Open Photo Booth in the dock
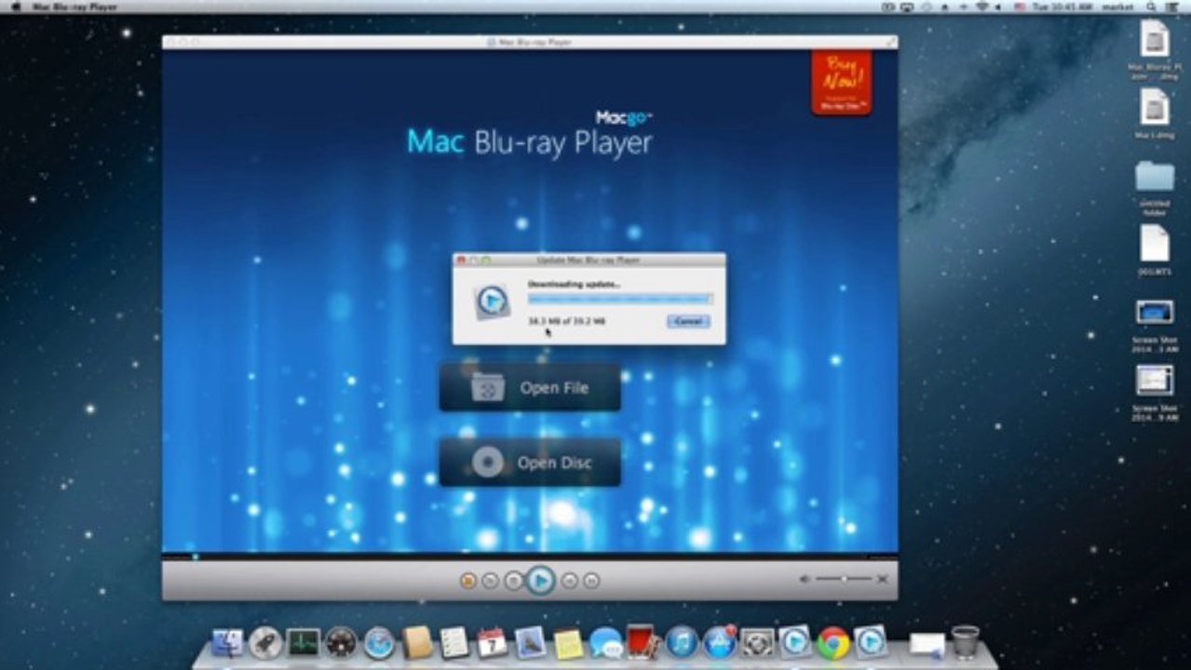 click(x=643, y=641)
